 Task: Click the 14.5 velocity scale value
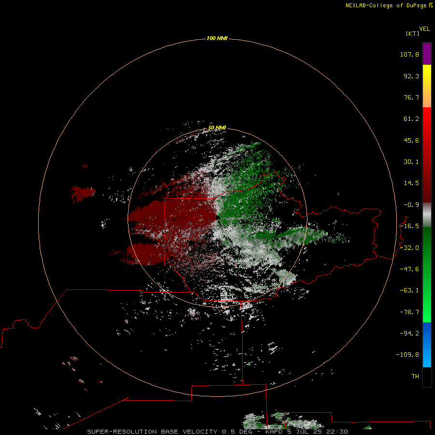tap(411, 183)
